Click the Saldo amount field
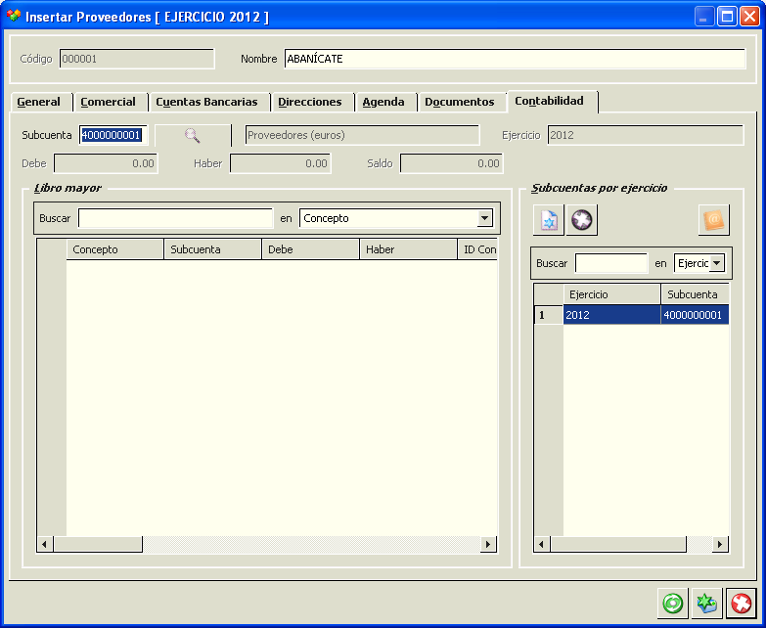Screen dimensions: 766x628 (x=451, y=163)
